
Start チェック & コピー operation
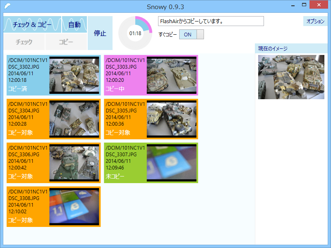tap(32, 25)
